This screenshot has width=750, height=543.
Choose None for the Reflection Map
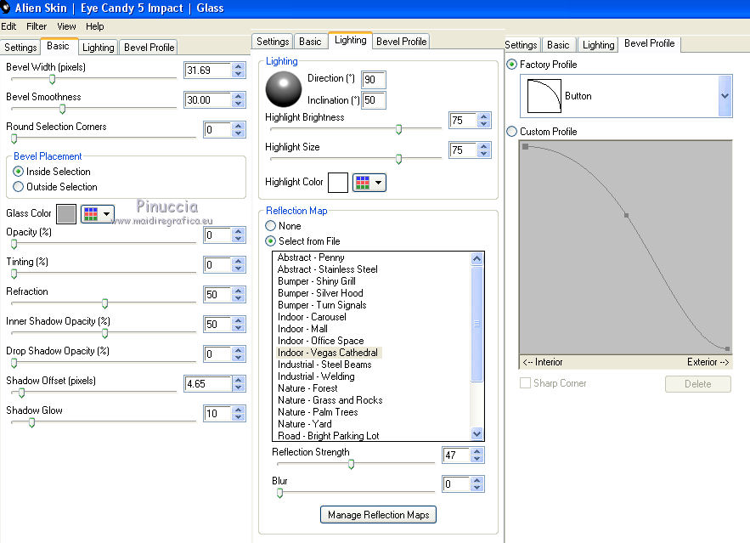pyautogui.click(x=271, y=226)
